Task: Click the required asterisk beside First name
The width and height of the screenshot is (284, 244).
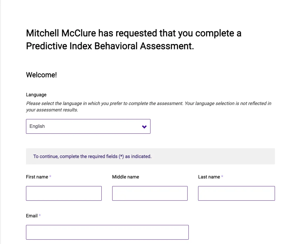Action: pyautogui.click(x=50, y=177)
